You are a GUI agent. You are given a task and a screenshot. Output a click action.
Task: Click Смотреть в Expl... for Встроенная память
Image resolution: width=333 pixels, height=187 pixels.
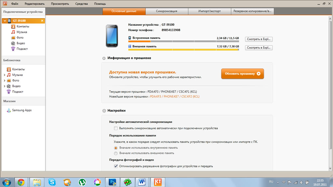[259, 39]
